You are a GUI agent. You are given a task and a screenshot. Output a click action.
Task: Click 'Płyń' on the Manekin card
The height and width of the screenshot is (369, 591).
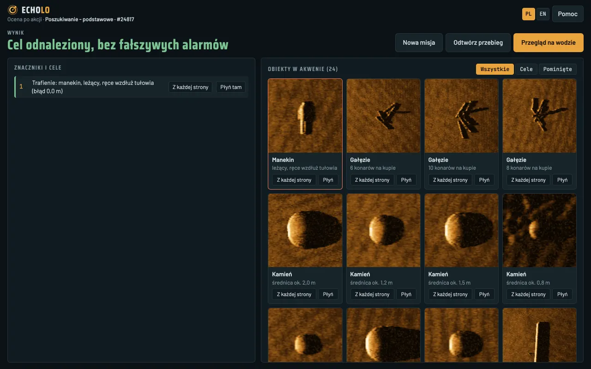328,180
